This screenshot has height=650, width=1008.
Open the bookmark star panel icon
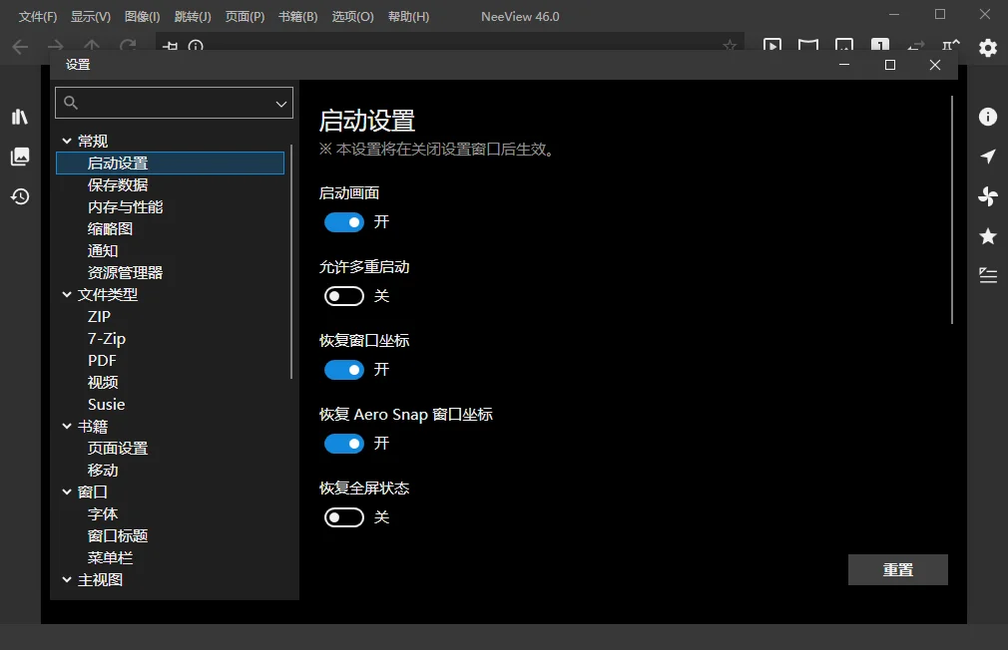click(x=987, y=236)
